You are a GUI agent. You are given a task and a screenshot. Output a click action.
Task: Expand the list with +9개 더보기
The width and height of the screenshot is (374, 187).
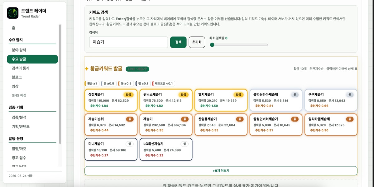click(x=221, y=171)
